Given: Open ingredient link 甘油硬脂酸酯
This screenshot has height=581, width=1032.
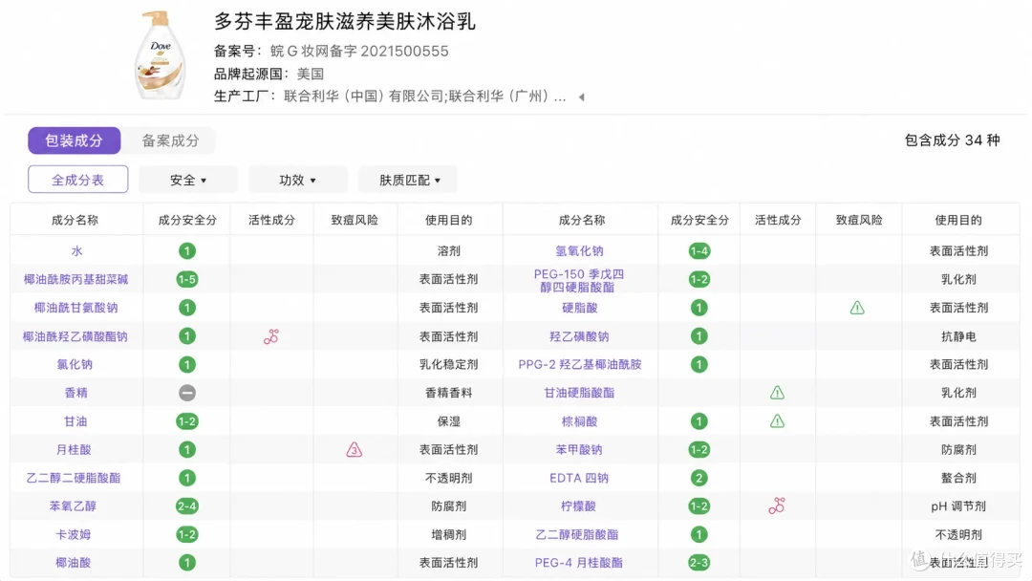Looking at the screenshot, I should click(x=579, y=393).
